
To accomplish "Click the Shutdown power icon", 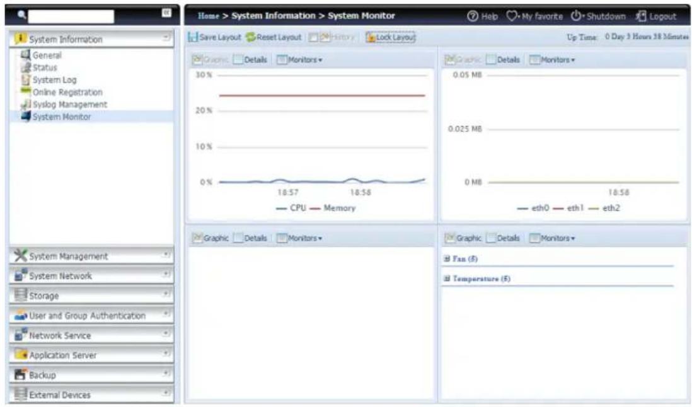I will tap(576, 16).
